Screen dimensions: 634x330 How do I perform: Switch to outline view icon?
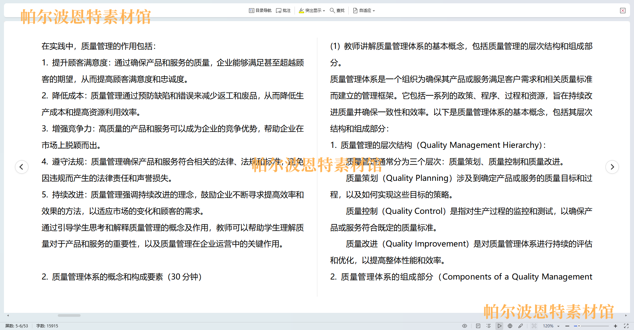pyautogui.click(x=489, y=326)
